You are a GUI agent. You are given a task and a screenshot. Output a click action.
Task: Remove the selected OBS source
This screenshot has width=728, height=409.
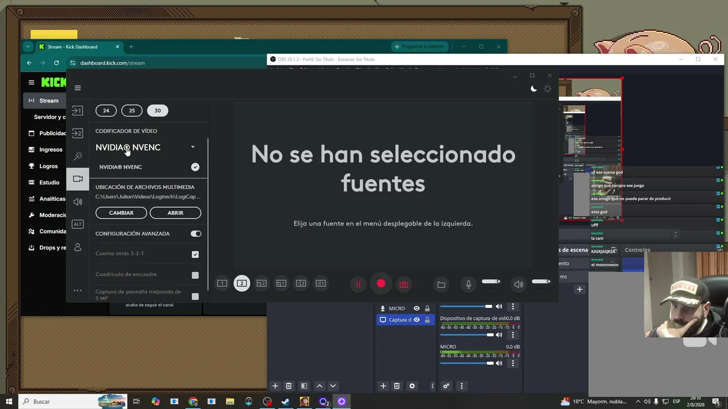397,386
